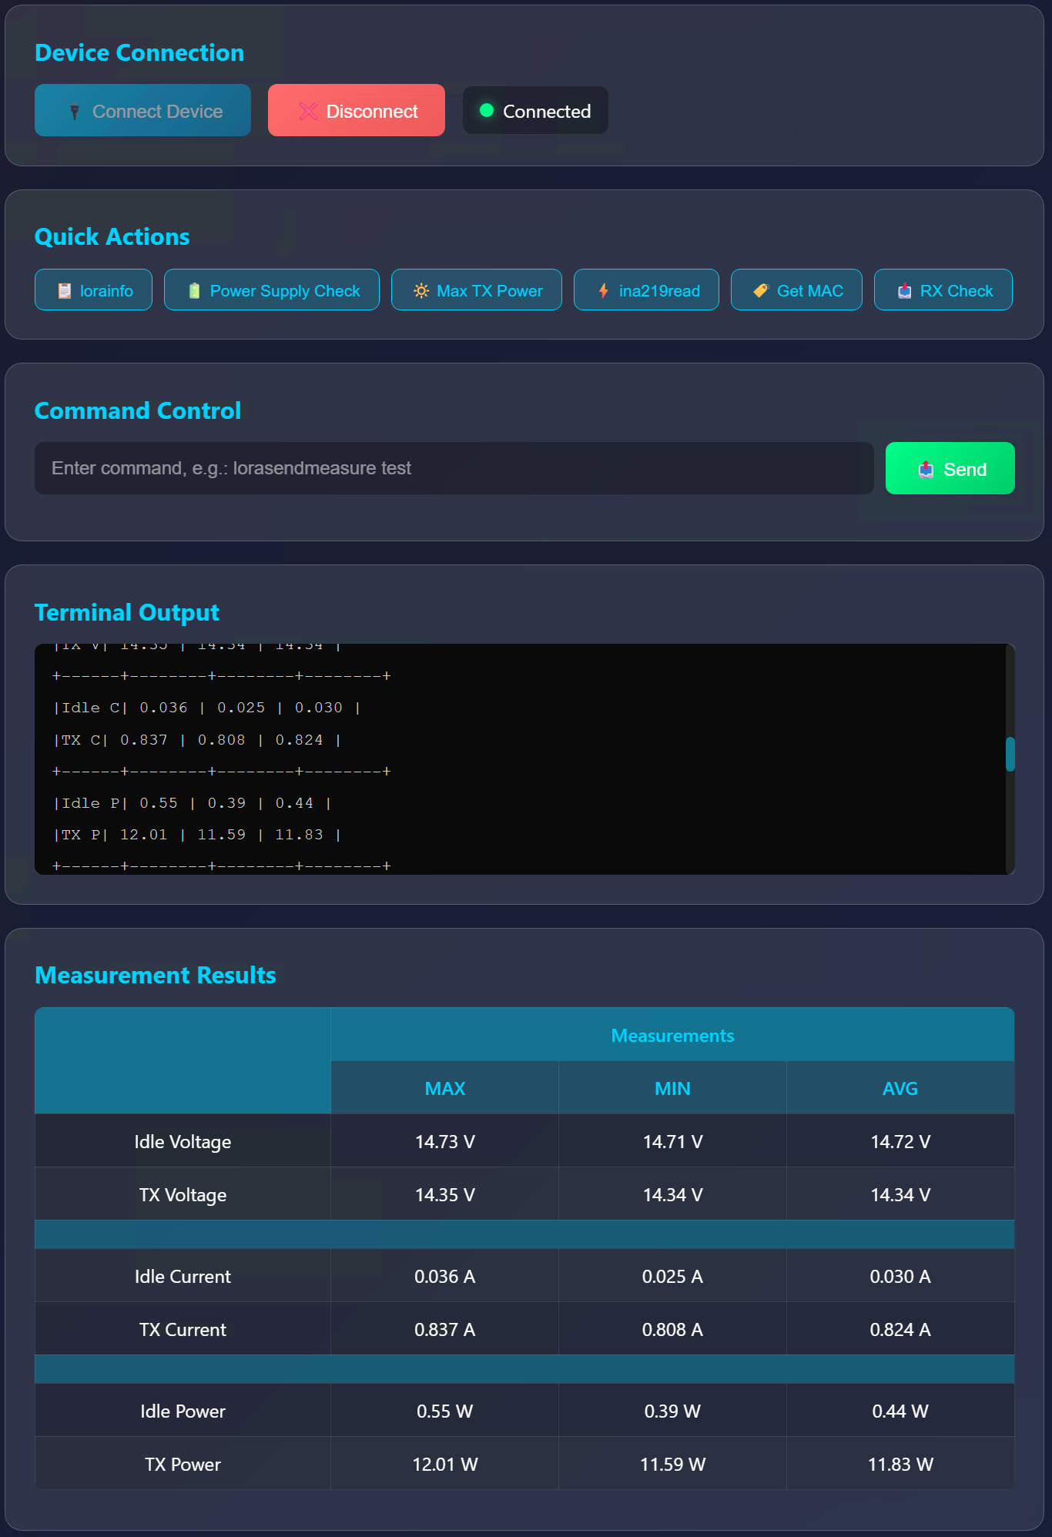Click the battery icon on Power Supply Check
Image resolution: width=1052 pixels, height=1537 pixels.
point(194,290)
